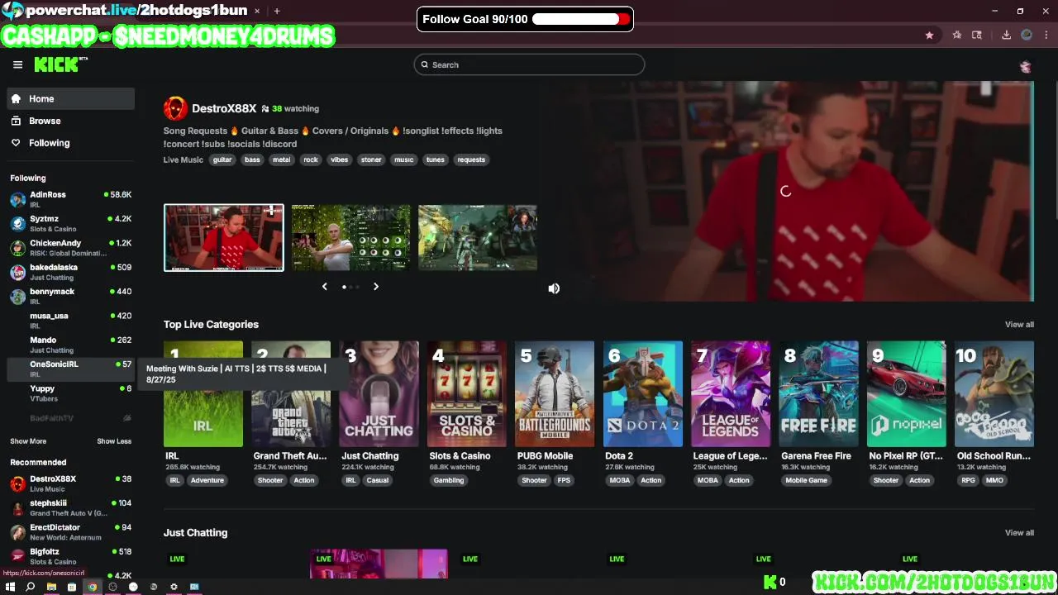Viewport: 1058px width, 595px height.
Task: Mute the featured stream volume
Action: [x=554, y=288]
